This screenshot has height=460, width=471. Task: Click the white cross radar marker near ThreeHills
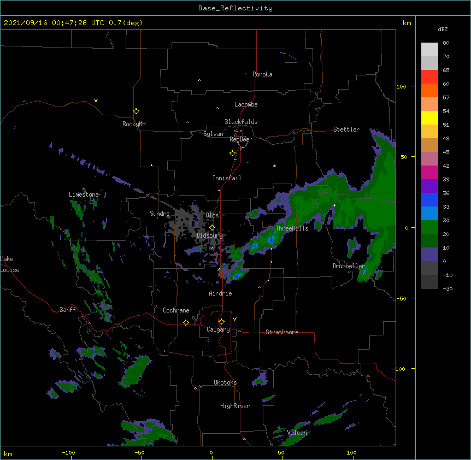pyautogui.click(x=334, y=205)
